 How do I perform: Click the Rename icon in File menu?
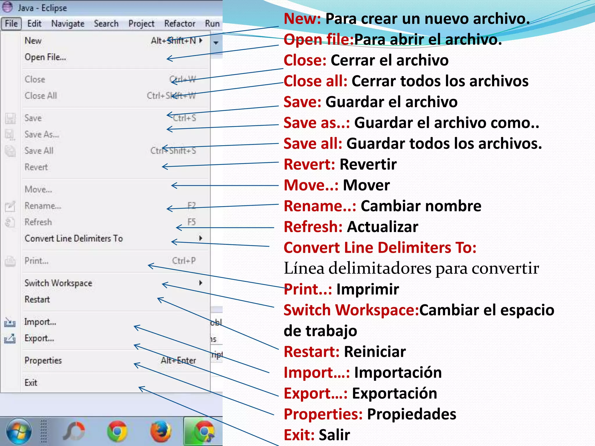(x=10, y=206)
